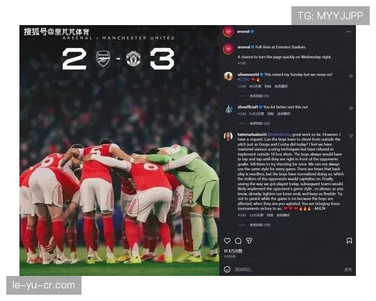376x301 pixels.
Task: Like the Arsenal post with the heart icon
Action: (x=227, y=241)
